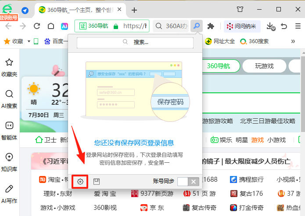Open the downloads icon

pos(271,26)
